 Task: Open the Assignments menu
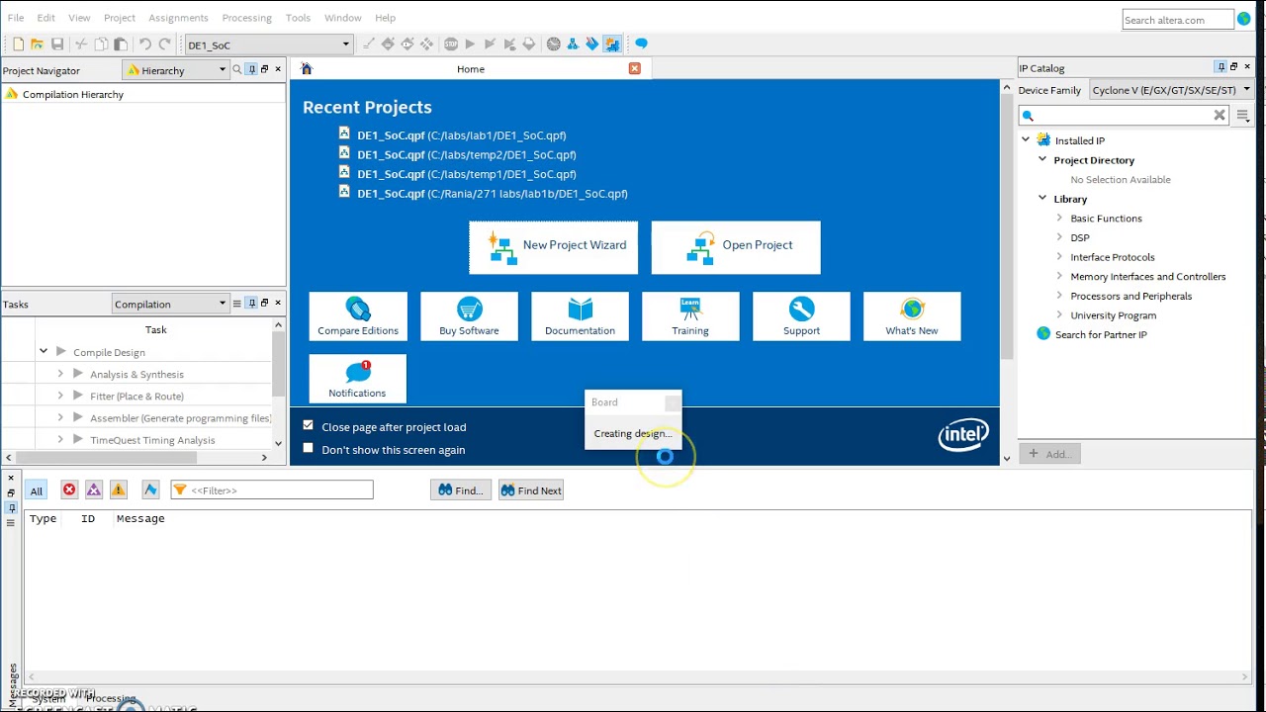(x=178, y=18)
